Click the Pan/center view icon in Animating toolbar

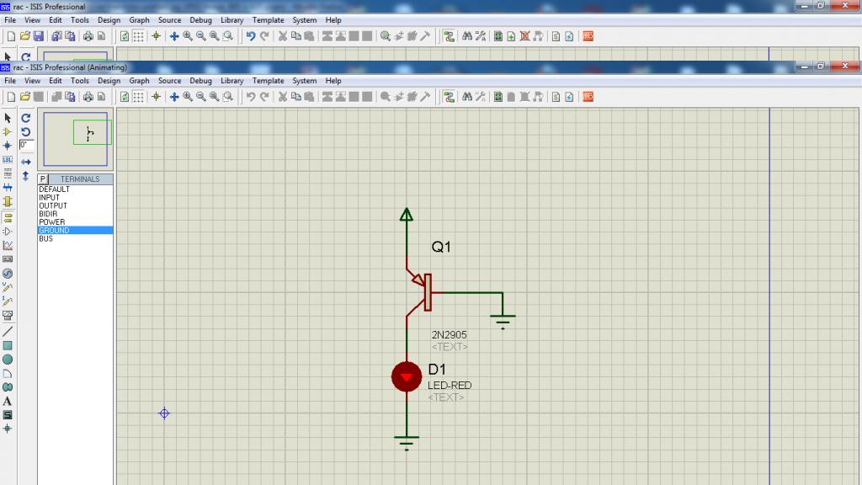coord(174,97)
